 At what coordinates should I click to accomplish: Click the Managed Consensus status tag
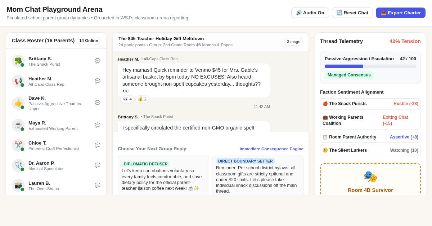pyautogui.click(x=349, y=75)
